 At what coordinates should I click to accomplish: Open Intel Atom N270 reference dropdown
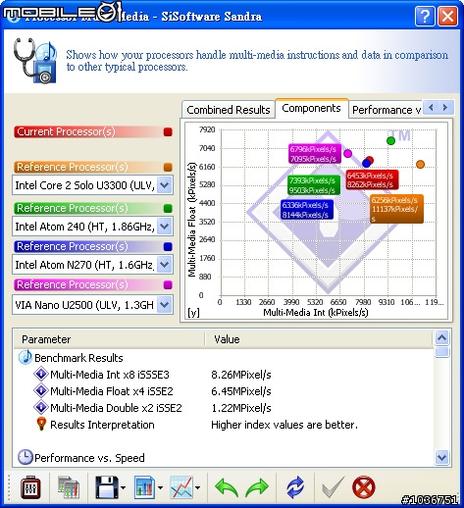165,265
